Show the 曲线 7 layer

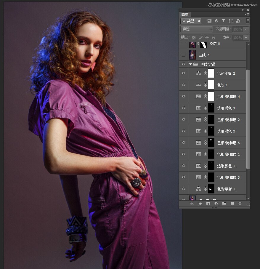pyautogui.click(x=184, y=55)
